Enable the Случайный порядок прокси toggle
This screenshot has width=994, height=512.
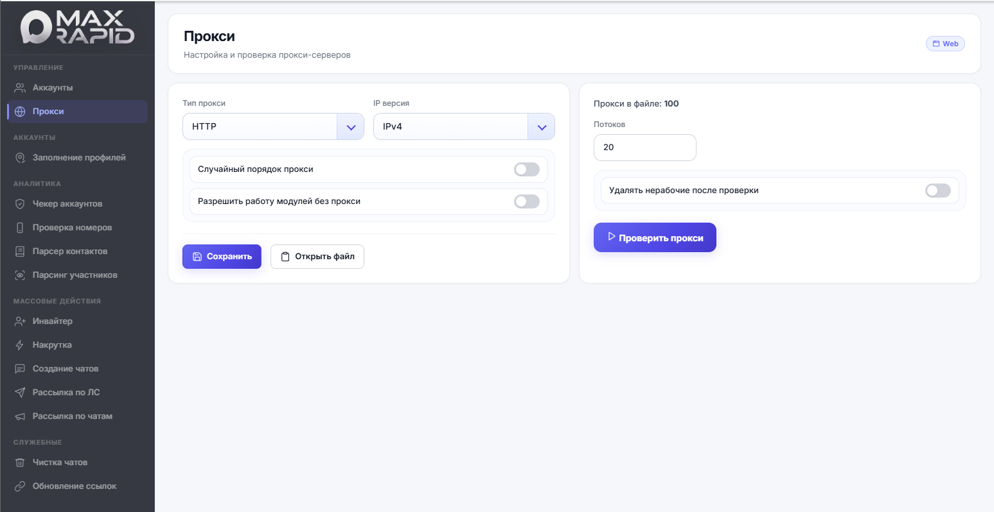[526, 169]
